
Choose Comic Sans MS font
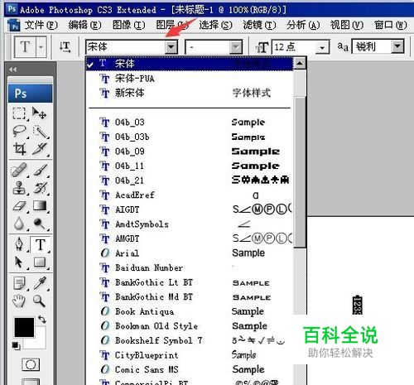click(189, 369)
